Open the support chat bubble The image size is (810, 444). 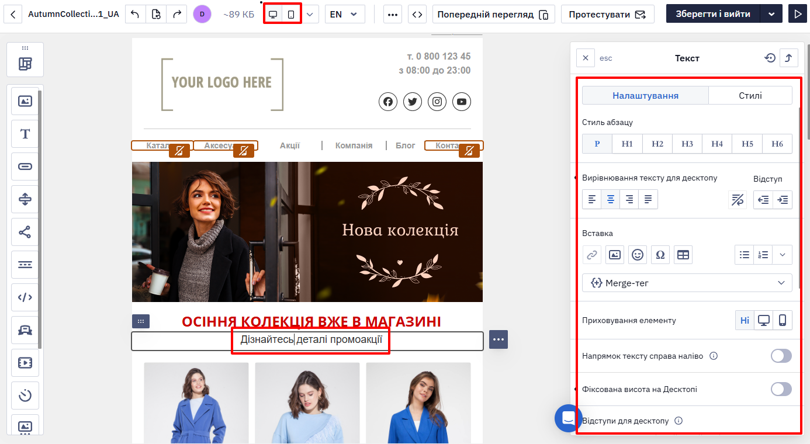[569, 418]
